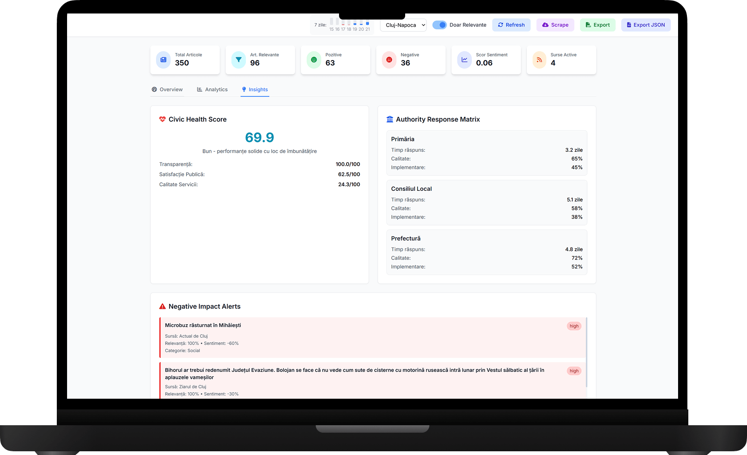The image size is (747, 455).
Task: Click Primăria Implementare value 45%
Action: [577, 167]
